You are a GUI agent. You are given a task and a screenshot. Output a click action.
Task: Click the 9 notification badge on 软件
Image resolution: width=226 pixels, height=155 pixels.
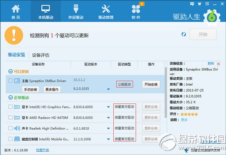tap(142, 4)
